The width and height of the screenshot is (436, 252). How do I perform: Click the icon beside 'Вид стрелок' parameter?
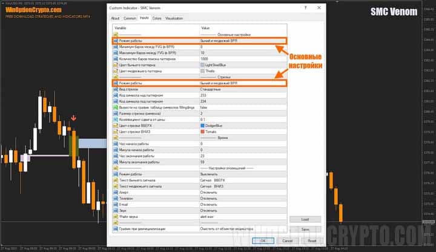tap(115, 89)
